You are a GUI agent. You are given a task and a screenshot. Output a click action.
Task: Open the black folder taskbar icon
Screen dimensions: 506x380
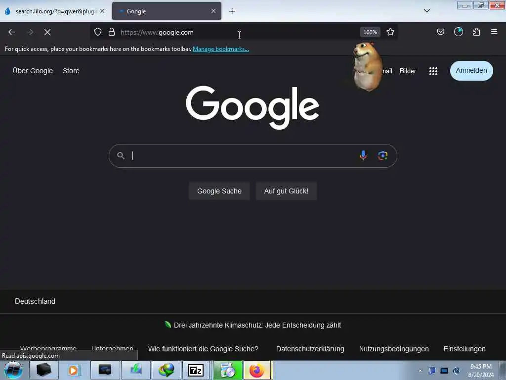(44, 370)
